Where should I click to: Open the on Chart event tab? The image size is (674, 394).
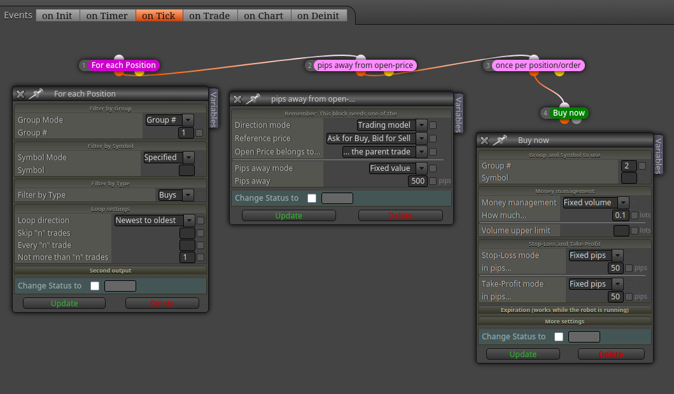pos(264,15)
